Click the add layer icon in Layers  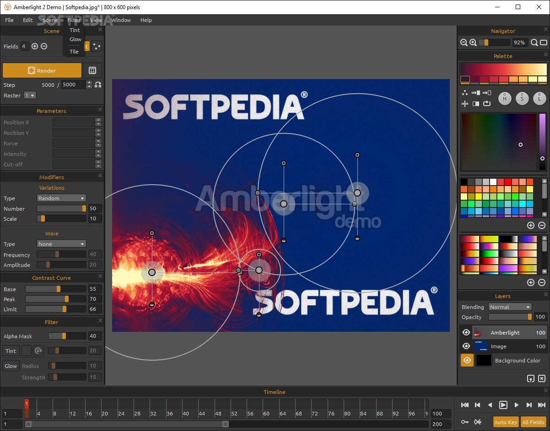pos(531,378)
